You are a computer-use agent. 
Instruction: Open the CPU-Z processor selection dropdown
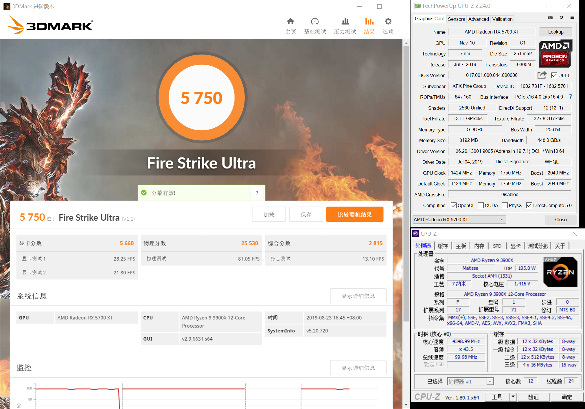(x=490, y=382)
